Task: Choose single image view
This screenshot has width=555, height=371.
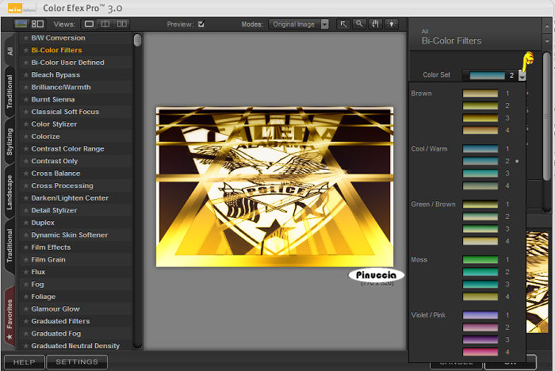Action: (89, 24)
